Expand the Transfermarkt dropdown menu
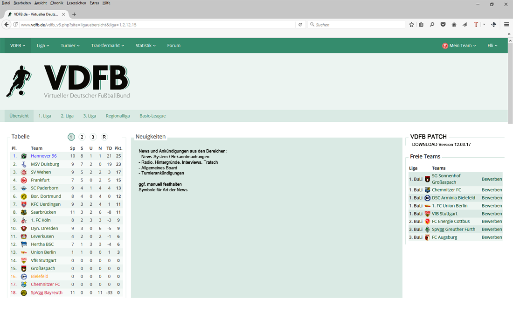This screenshot has height=321, width=513. [108, 46]
